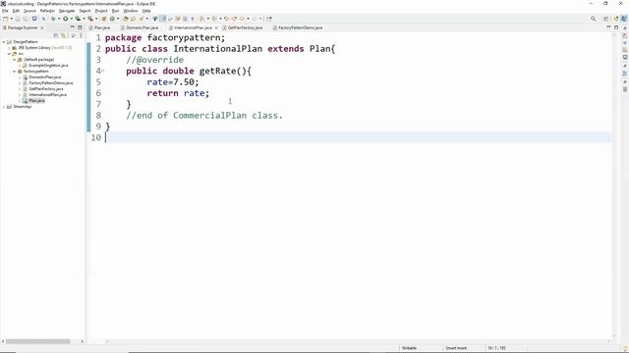Click the New Java Class icon
Screen dimensions: 629x353
tap(112, 19)
